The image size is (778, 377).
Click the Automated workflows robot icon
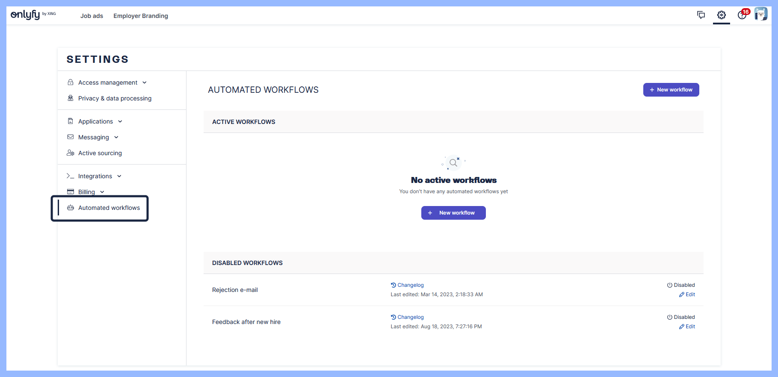[x=71, y=207]
